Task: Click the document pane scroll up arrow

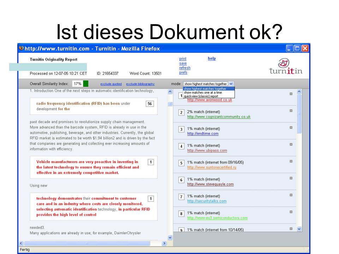Action: click(x=170, y=92)
